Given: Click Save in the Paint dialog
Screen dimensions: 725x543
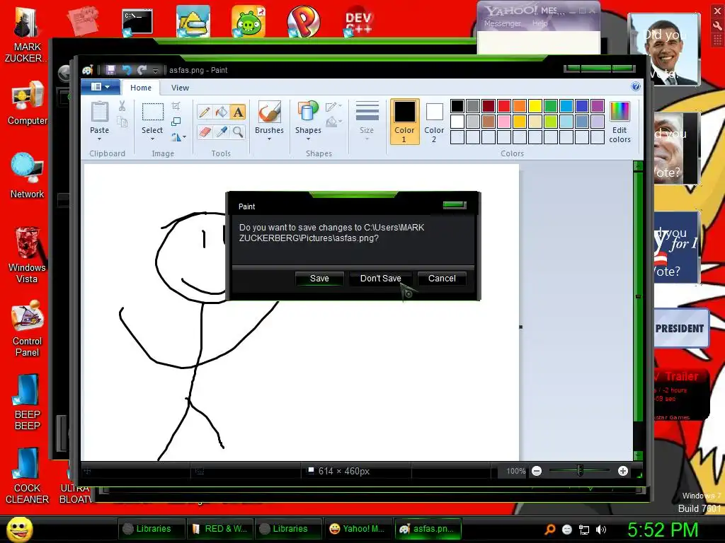Looking at the screenshot, I should 319,279.
